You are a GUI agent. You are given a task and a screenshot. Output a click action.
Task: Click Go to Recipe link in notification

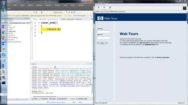(x=68, y=15)
